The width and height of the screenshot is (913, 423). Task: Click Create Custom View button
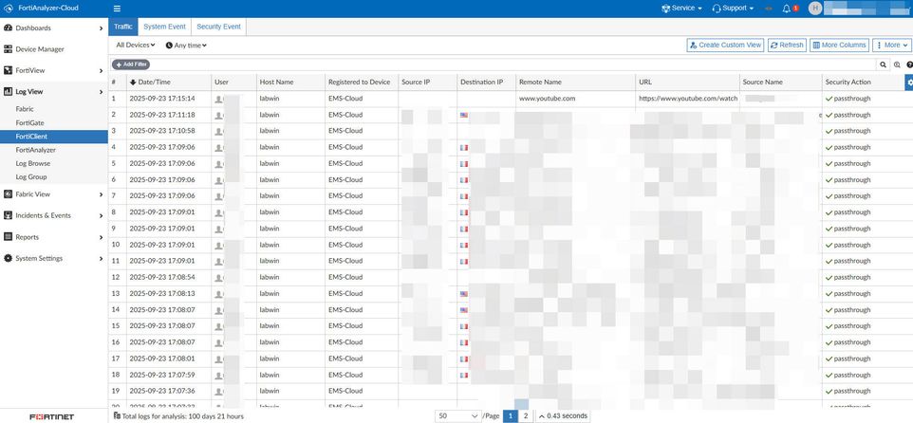[725, 45]
